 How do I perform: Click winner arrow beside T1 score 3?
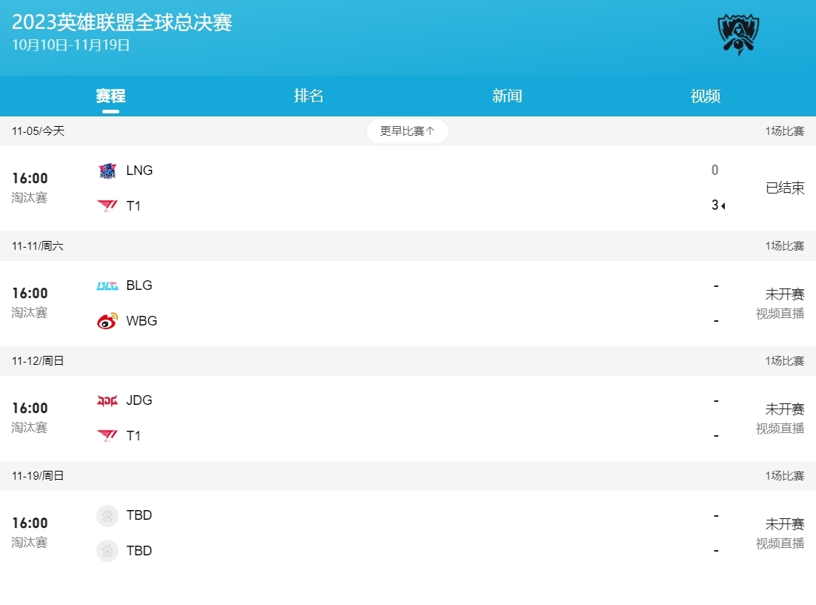[x=723, y=206]
